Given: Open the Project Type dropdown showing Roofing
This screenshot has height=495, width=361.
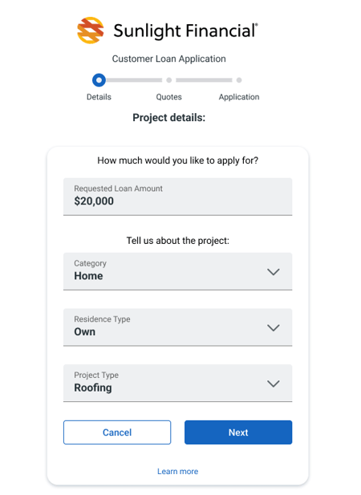Looking at the screenshot, I should (x=177, y=383).
